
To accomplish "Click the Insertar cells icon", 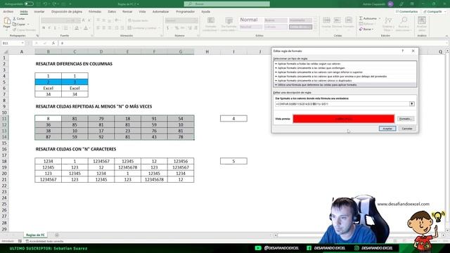I will [326, 20].
